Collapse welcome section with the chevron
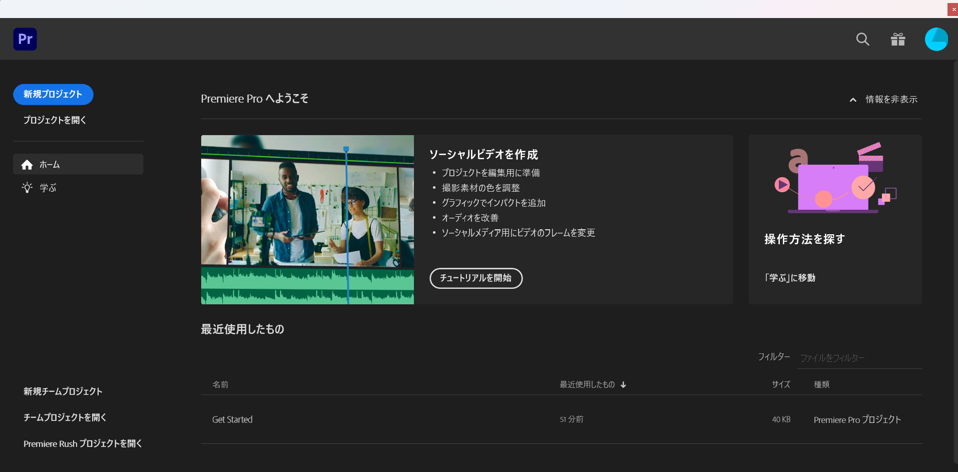This screenshot has width=958, height=472. (853, 100)
